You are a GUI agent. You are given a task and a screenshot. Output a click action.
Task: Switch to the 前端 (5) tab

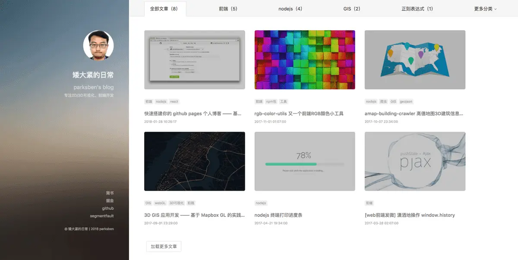pos(228,8)
